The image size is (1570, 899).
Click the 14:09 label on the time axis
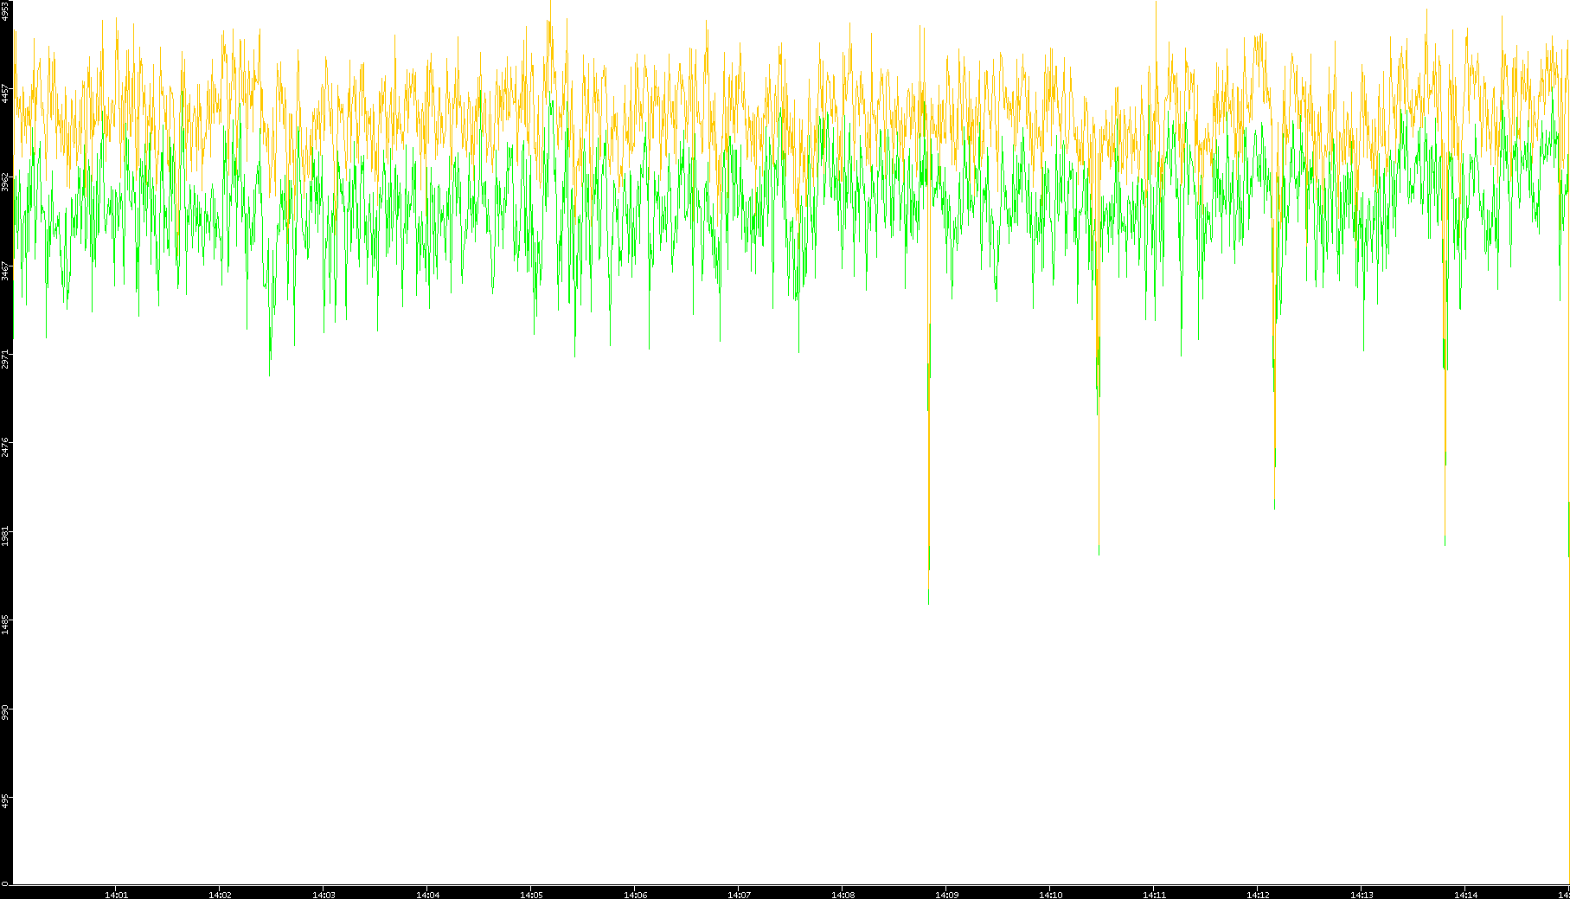coord(946,895)
